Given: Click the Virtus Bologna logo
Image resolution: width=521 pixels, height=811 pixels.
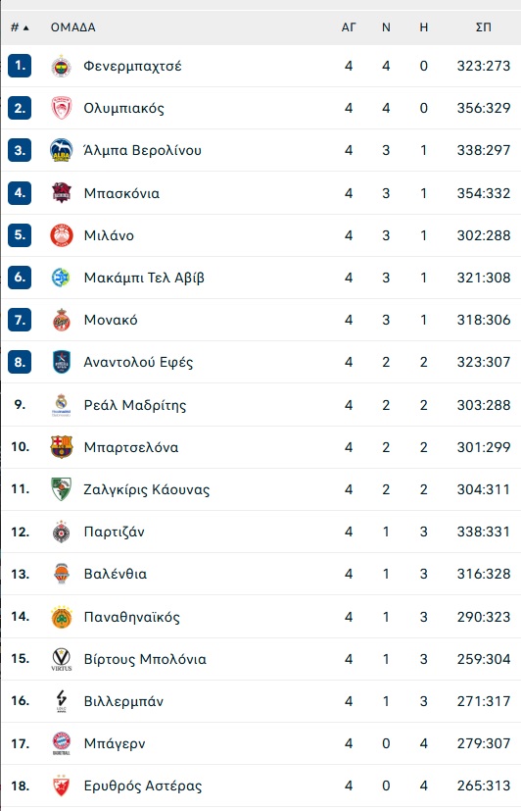Looking at the screenshot, I should click(x=61, y=659).
